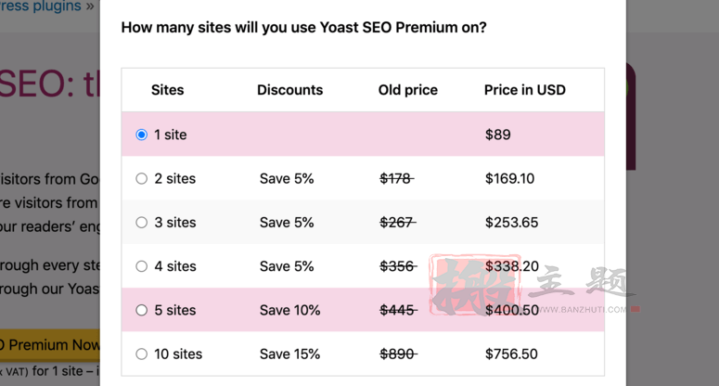Image resolution: width=719 pixels, height=386 pixels.
Task: Click the crossed-out $890 old price
Action: [x=398, y=354]
